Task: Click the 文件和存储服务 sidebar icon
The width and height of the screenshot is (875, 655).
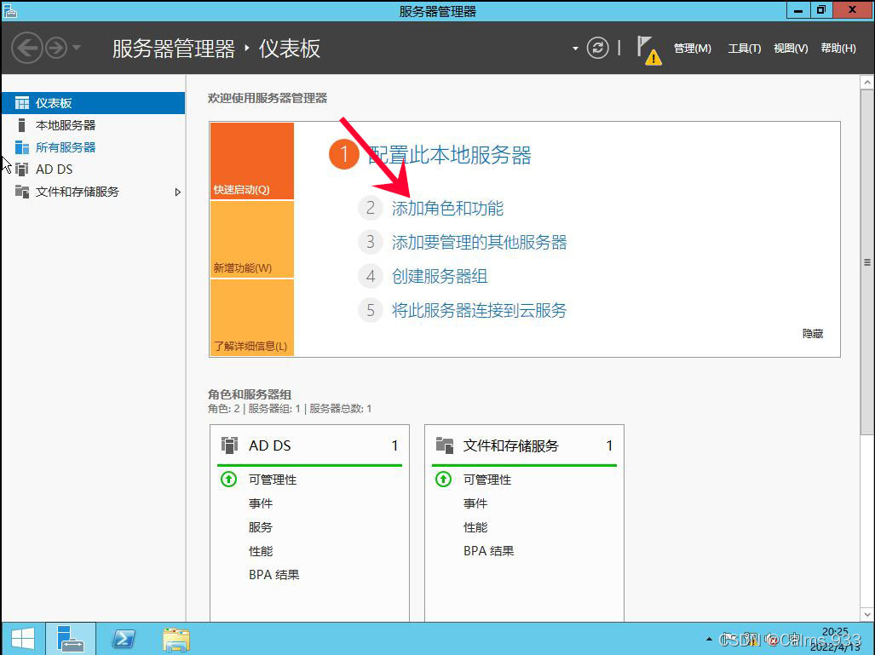Action: [x=22, y=192]
